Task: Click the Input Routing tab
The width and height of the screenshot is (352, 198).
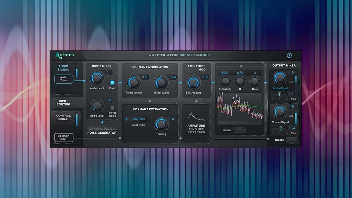Action: [x=63, y=102]
